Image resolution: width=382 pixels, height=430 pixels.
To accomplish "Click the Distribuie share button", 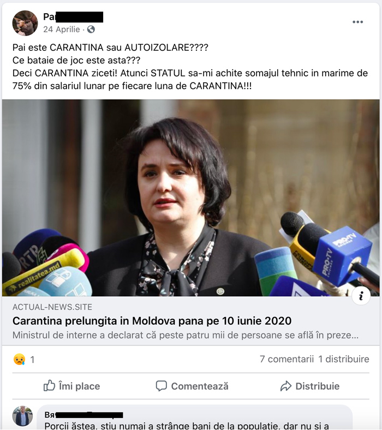I will click(310, 386).
